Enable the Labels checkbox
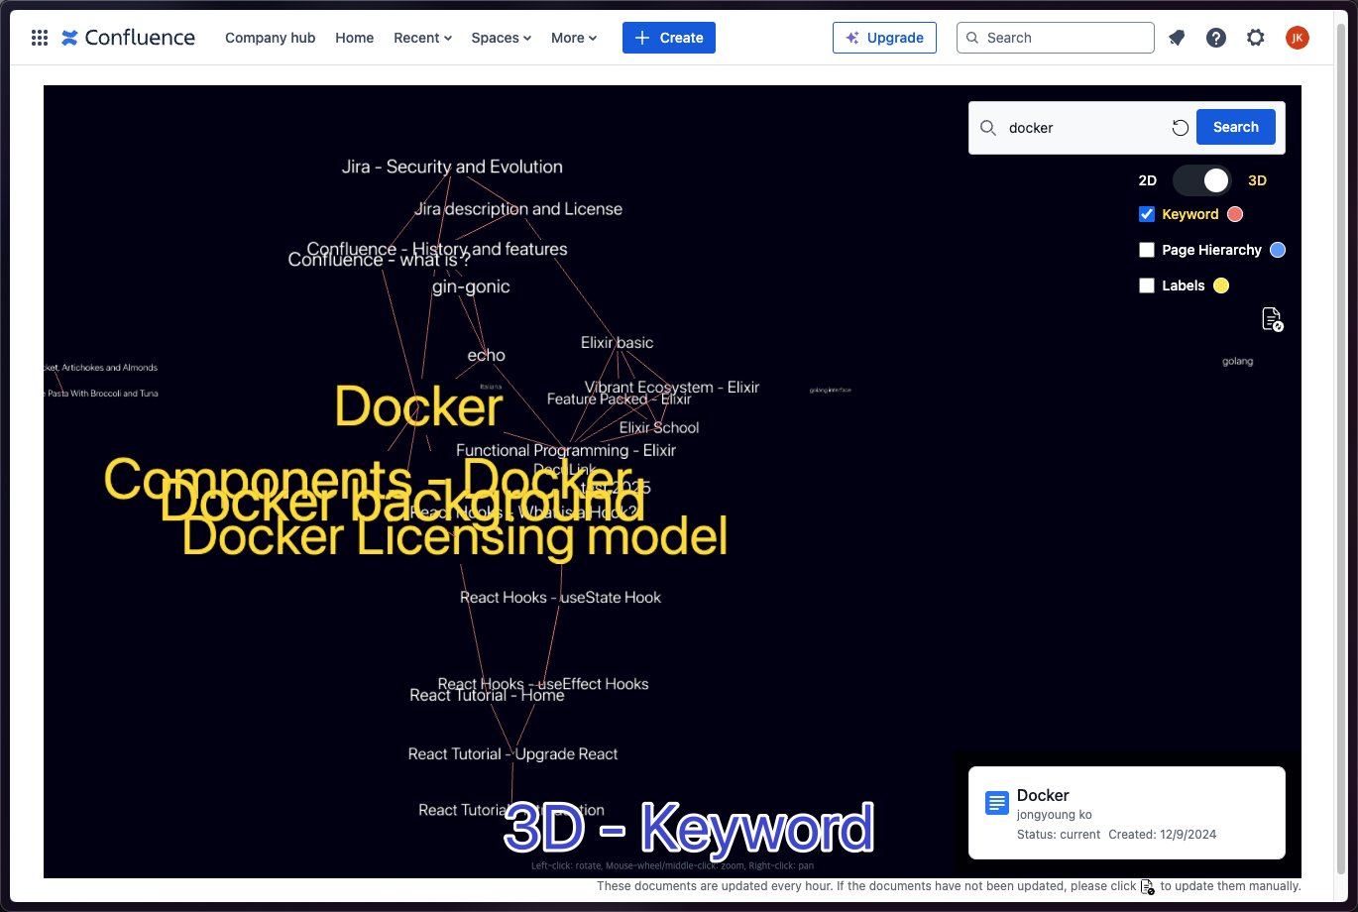Screen dimensions: 1358x912 (1147, 285)
